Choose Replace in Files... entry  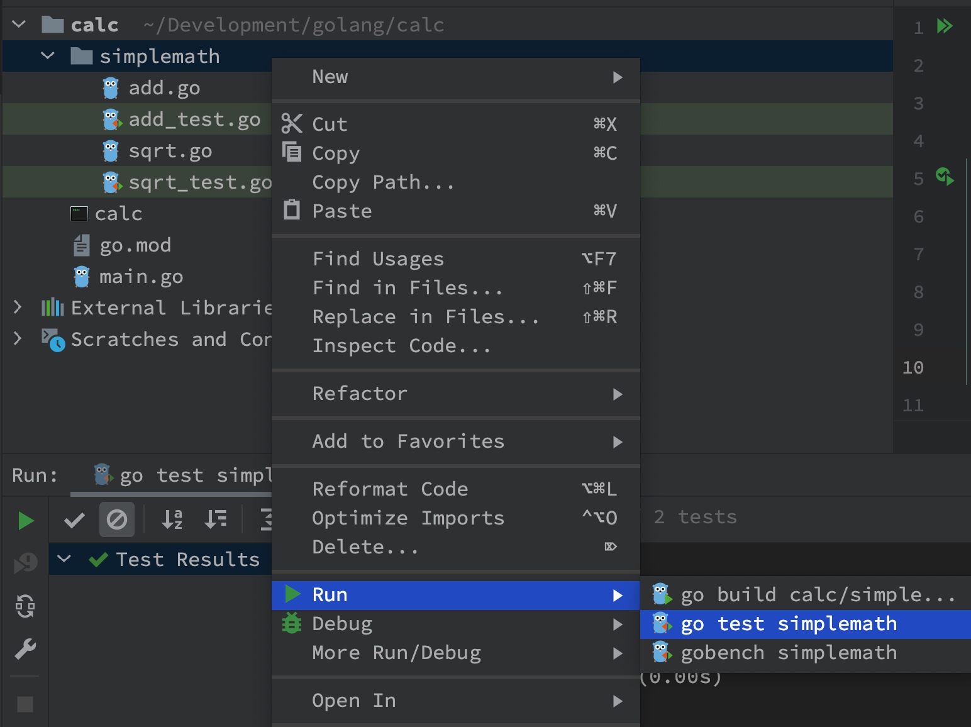[x=456, y=316]
